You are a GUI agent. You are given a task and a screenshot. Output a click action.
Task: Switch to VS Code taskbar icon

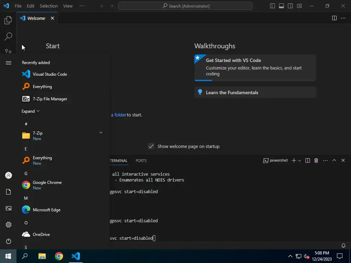(x=76, y=256)
